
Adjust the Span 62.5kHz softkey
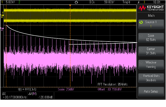point(151,38)
